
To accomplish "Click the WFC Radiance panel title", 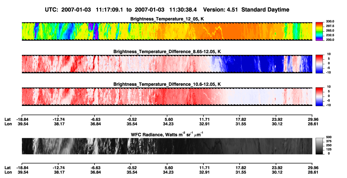I will pyautogui.click(x=167, y=135).
